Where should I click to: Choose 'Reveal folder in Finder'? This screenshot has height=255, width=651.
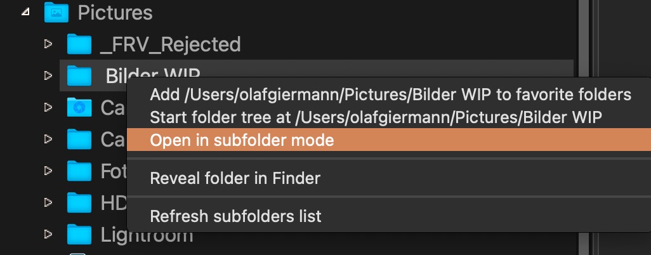pos(235,178)
